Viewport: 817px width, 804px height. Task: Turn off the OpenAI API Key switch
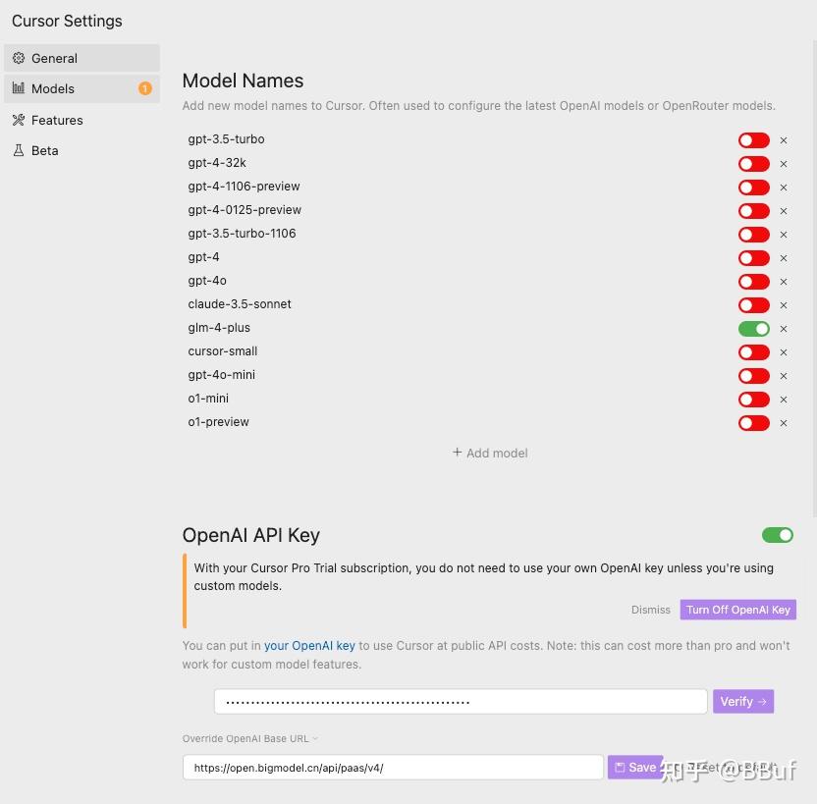777,535
